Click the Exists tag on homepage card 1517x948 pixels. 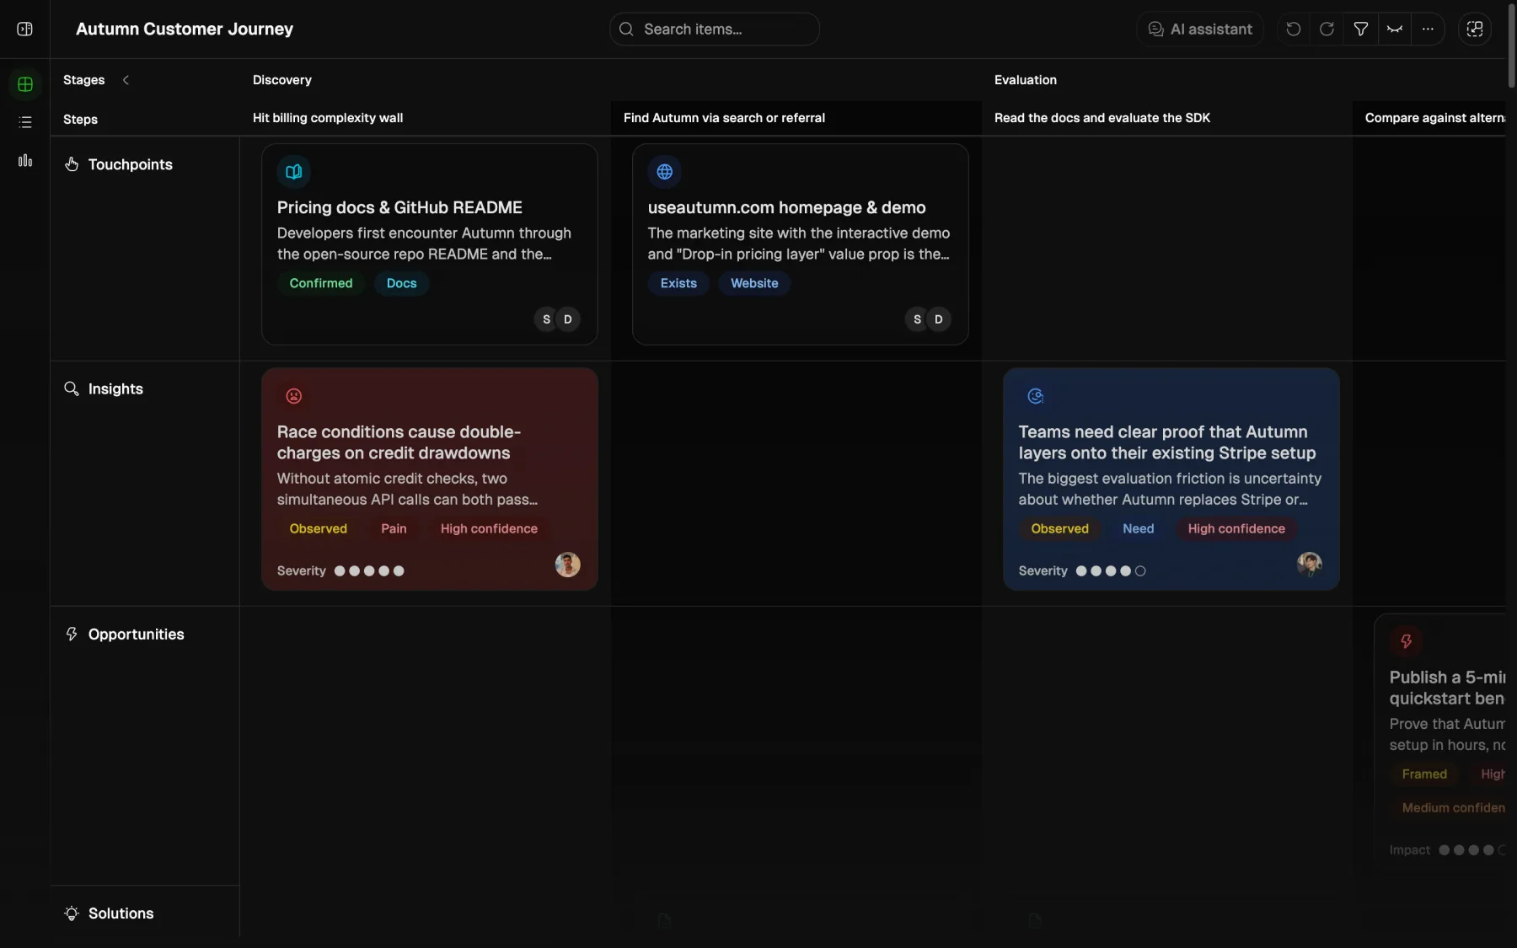point(678,283)
